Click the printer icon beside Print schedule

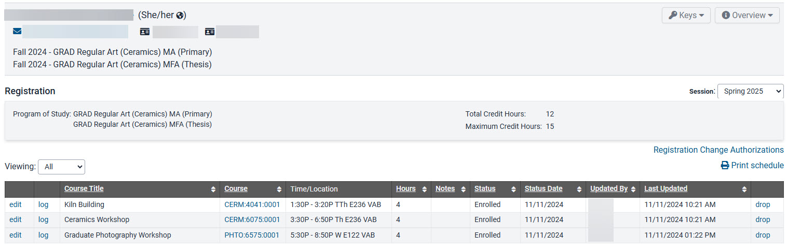click(x=725, y=166)
